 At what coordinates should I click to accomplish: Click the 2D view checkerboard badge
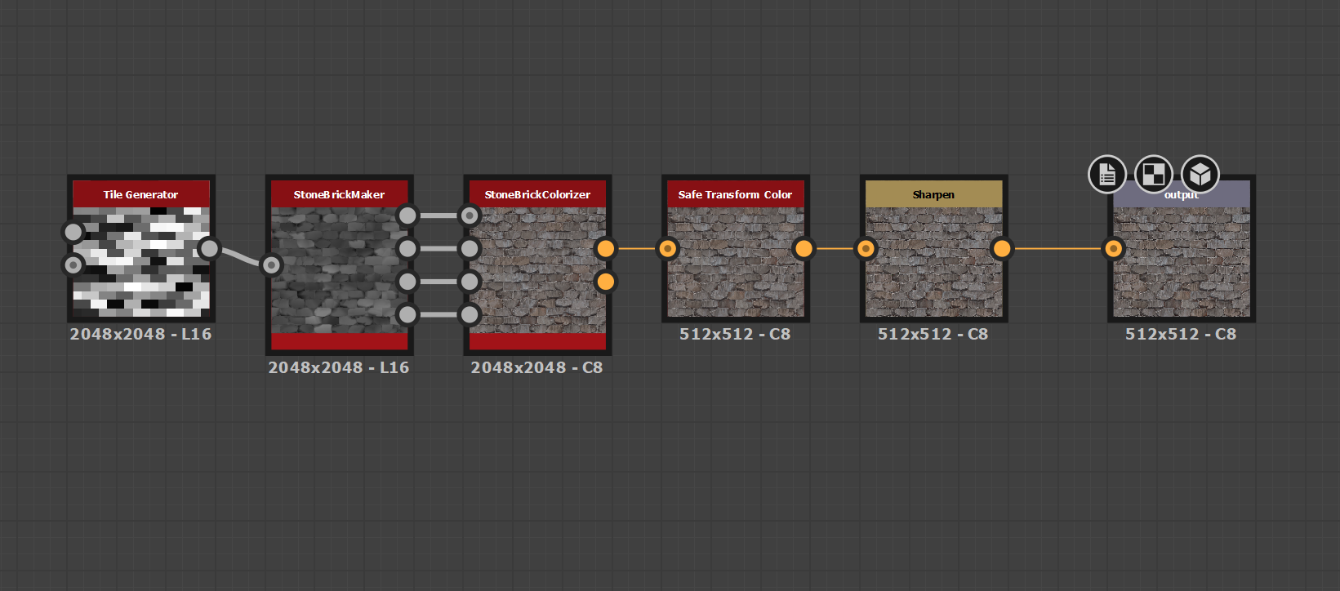(1153, 174)
